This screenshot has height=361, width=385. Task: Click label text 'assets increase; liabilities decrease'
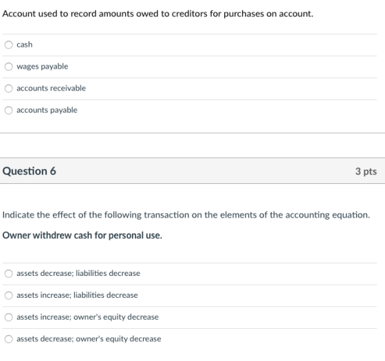click(77, 295)
